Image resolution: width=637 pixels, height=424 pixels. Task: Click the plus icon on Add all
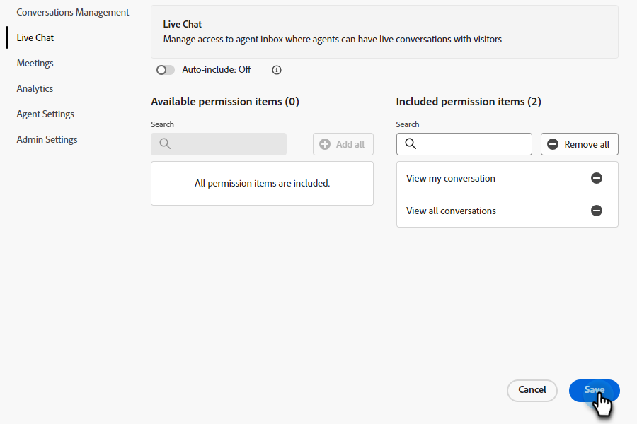[325, 144]
